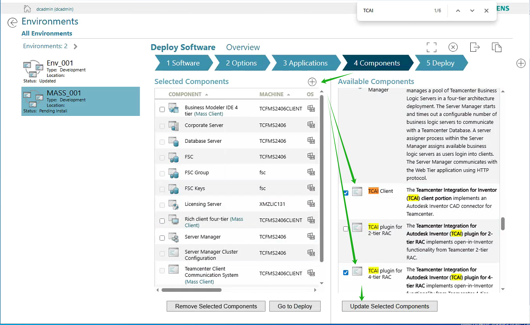Image resolution: width=530 pixels, height=325 pixels.
Task: Switch to the Deploy Software tab
Action: point(183,47)
